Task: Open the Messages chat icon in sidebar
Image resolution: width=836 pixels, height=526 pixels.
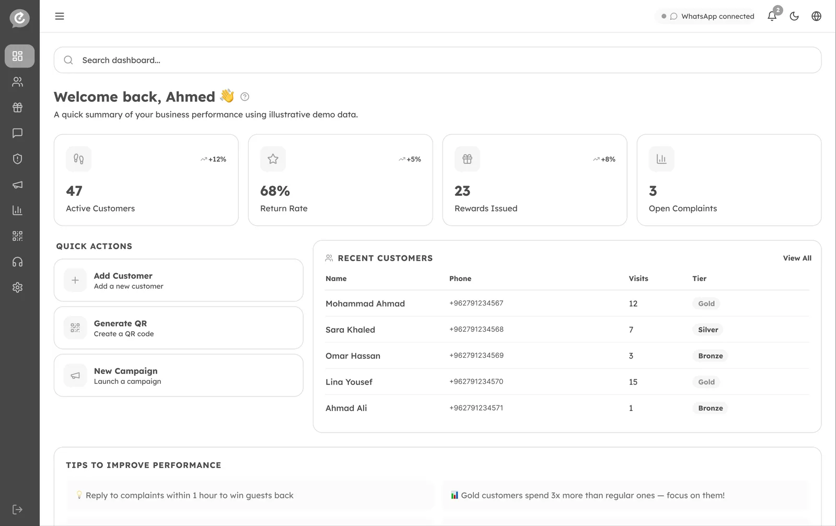Action: 18,133
